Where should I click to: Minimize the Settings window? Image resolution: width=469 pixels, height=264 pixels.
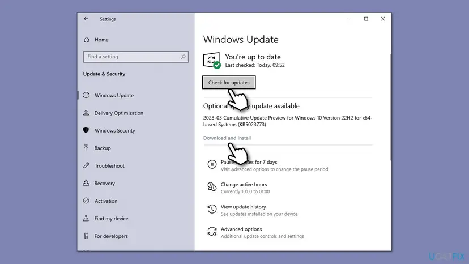tap(349, 19)
